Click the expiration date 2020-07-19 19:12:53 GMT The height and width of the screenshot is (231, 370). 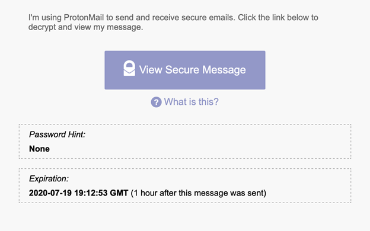point(79,193)
